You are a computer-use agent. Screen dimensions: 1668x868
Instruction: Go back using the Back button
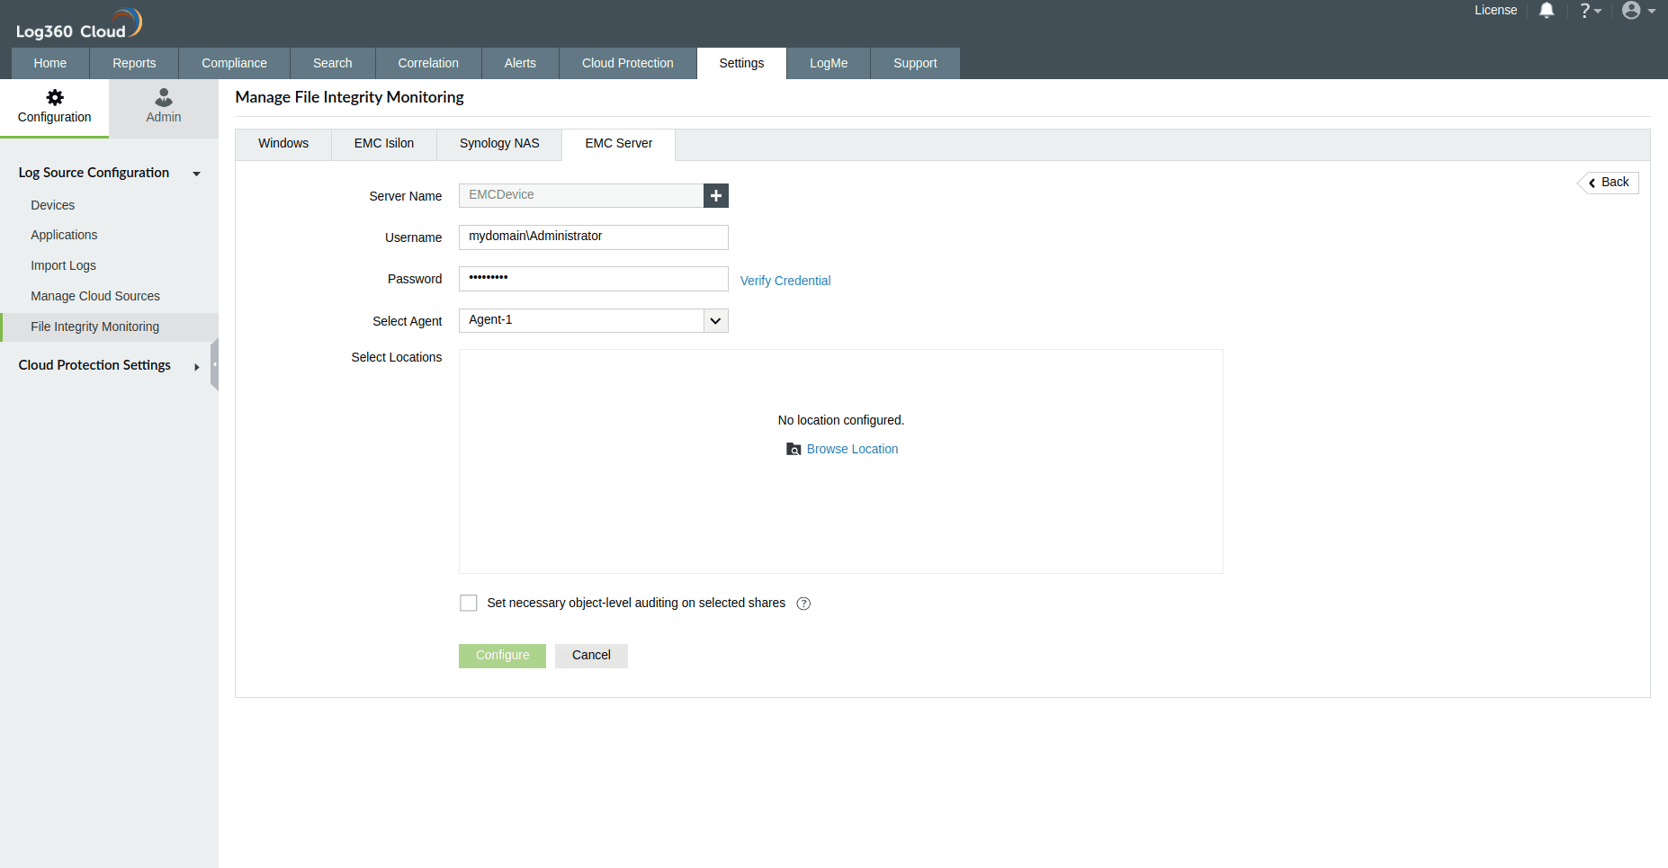1608,182
